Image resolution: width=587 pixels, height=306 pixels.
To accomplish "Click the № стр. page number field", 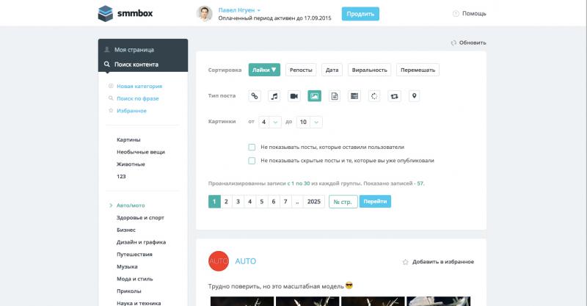I will [x=343, y=202].
